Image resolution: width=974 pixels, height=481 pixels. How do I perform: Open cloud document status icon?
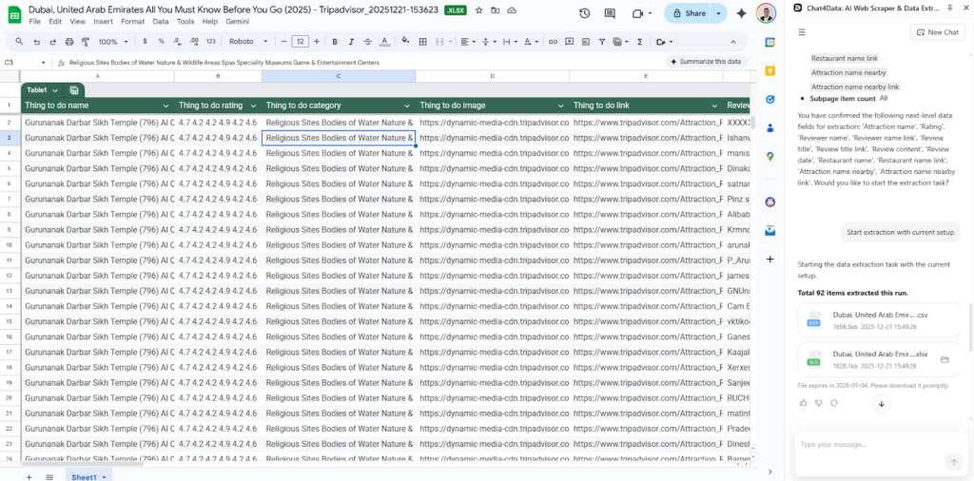click(x=511, y=10)
